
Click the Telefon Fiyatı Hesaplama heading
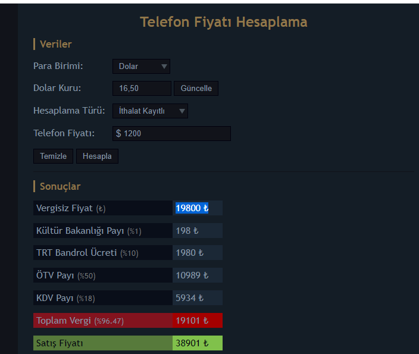[224, 22]
